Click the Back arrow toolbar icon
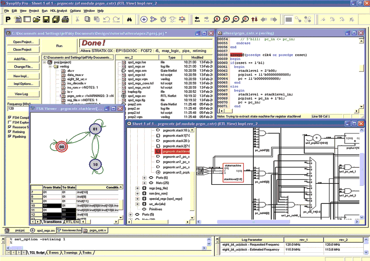The height and width of the screenshot is (261, 370). (x=197, y=19)
